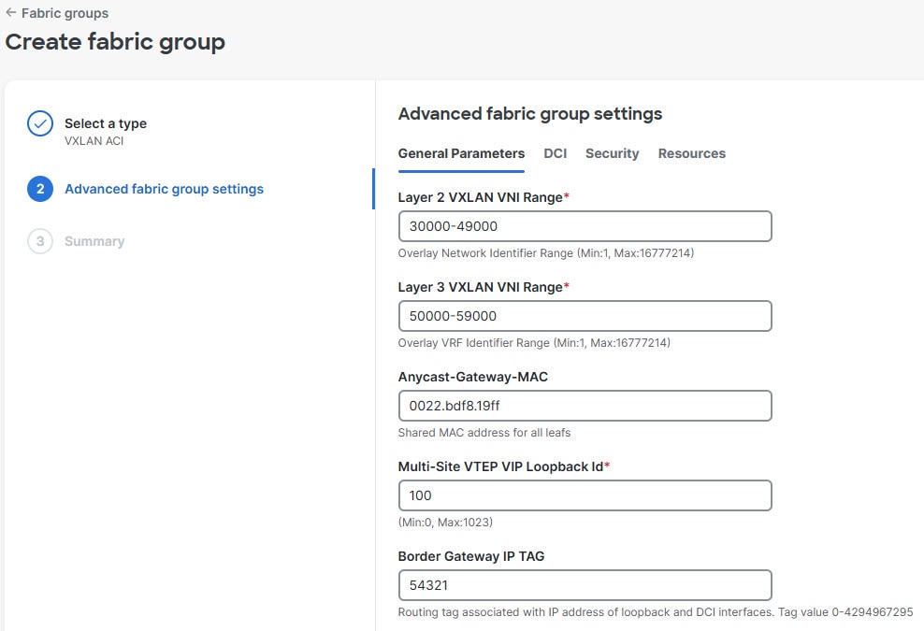Click the Layer 3 VXLAN VNI Range input
The height and width of the screenshot is (631, 924).
[585, 316]
